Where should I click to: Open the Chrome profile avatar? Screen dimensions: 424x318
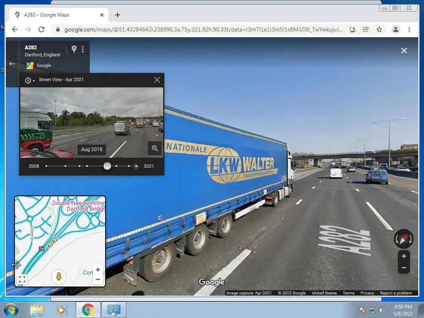(x=395, y=29)
